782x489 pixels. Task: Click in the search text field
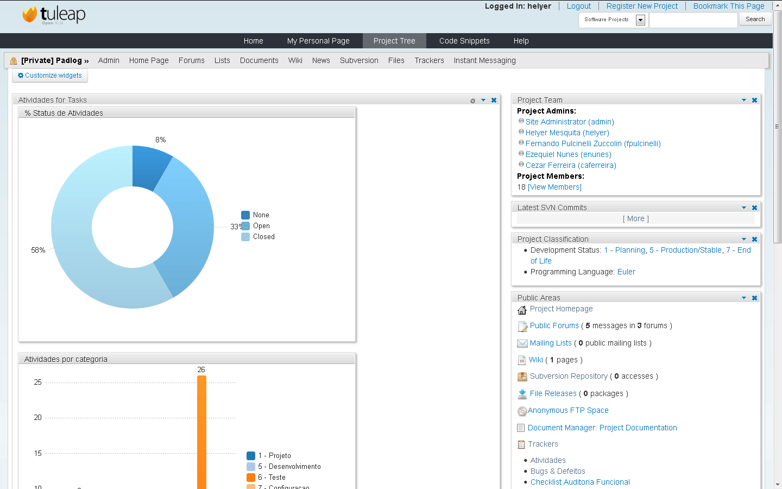(x=693, y=20)
